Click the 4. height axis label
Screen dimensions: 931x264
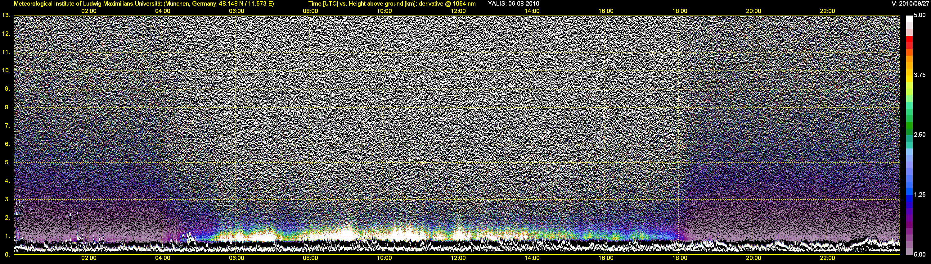tap(7, 181)
